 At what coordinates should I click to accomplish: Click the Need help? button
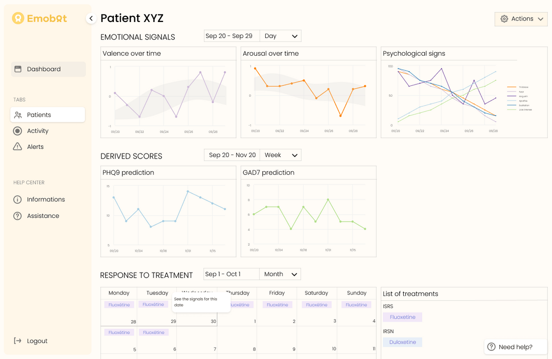click(x=515, y=346)
